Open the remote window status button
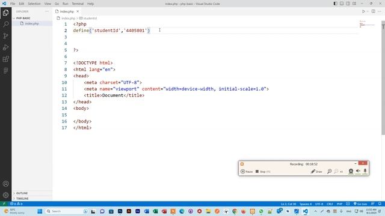Image resolution: width=385 pixels, height=216 pixels. (x=4, y=204)
